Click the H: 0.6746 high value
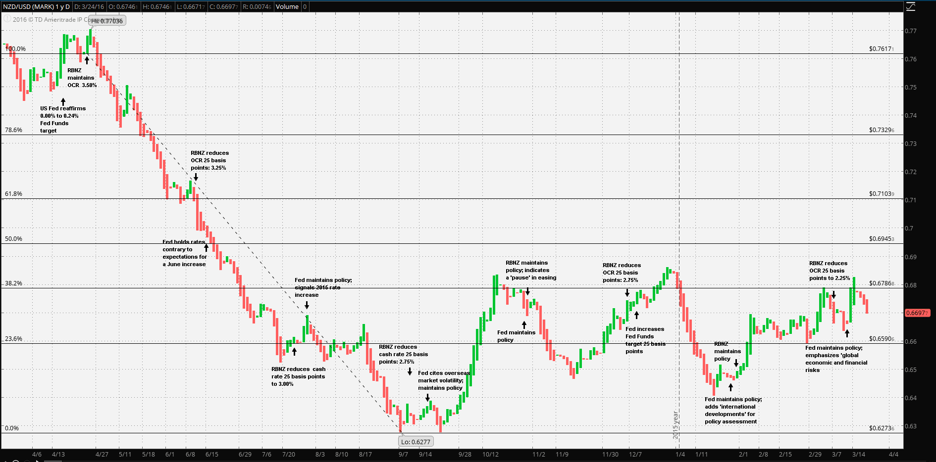Viewport: 936px width, 462px height. pyautogui.click(x=157, y=6)
